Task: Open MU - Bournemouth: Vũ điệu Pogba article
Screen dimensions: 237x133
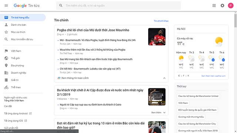Action: click(x=98, y=40)
